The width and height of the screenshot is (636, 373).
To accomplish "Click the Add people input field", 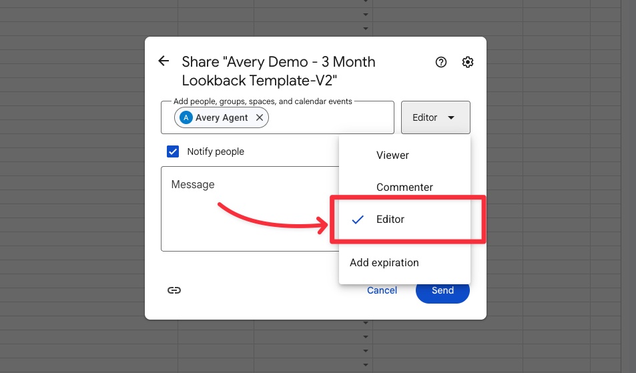I will pos(278,117).
